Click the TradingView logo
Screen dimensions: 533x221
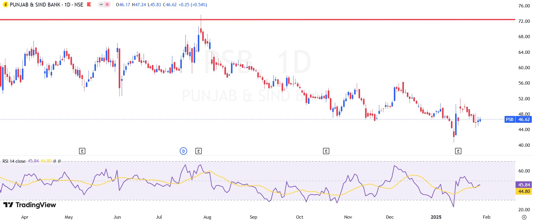point(30,205)
